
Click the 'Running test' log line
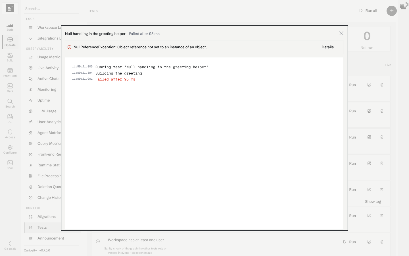(x=152, y=67)
